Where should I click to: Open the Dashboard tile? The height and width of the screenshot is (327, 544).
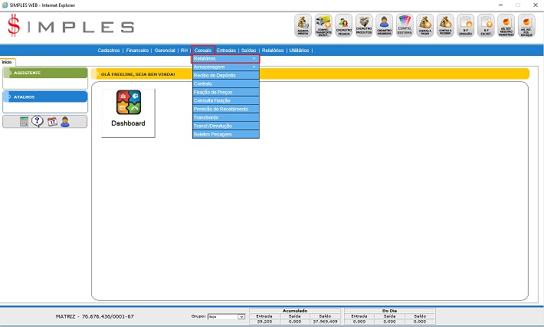click(x=128, y=113)
